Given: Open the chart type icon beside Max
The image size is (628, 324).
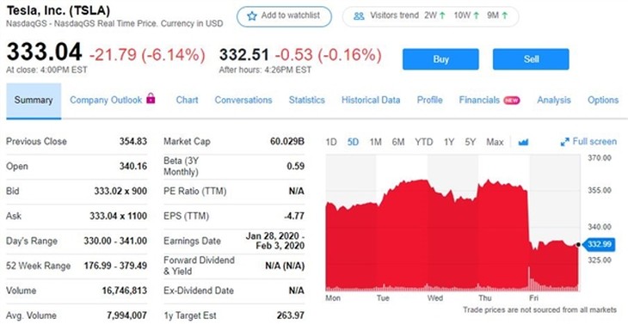Looking at the screenshot, I should pyautogui.click(x=523, y=142).
